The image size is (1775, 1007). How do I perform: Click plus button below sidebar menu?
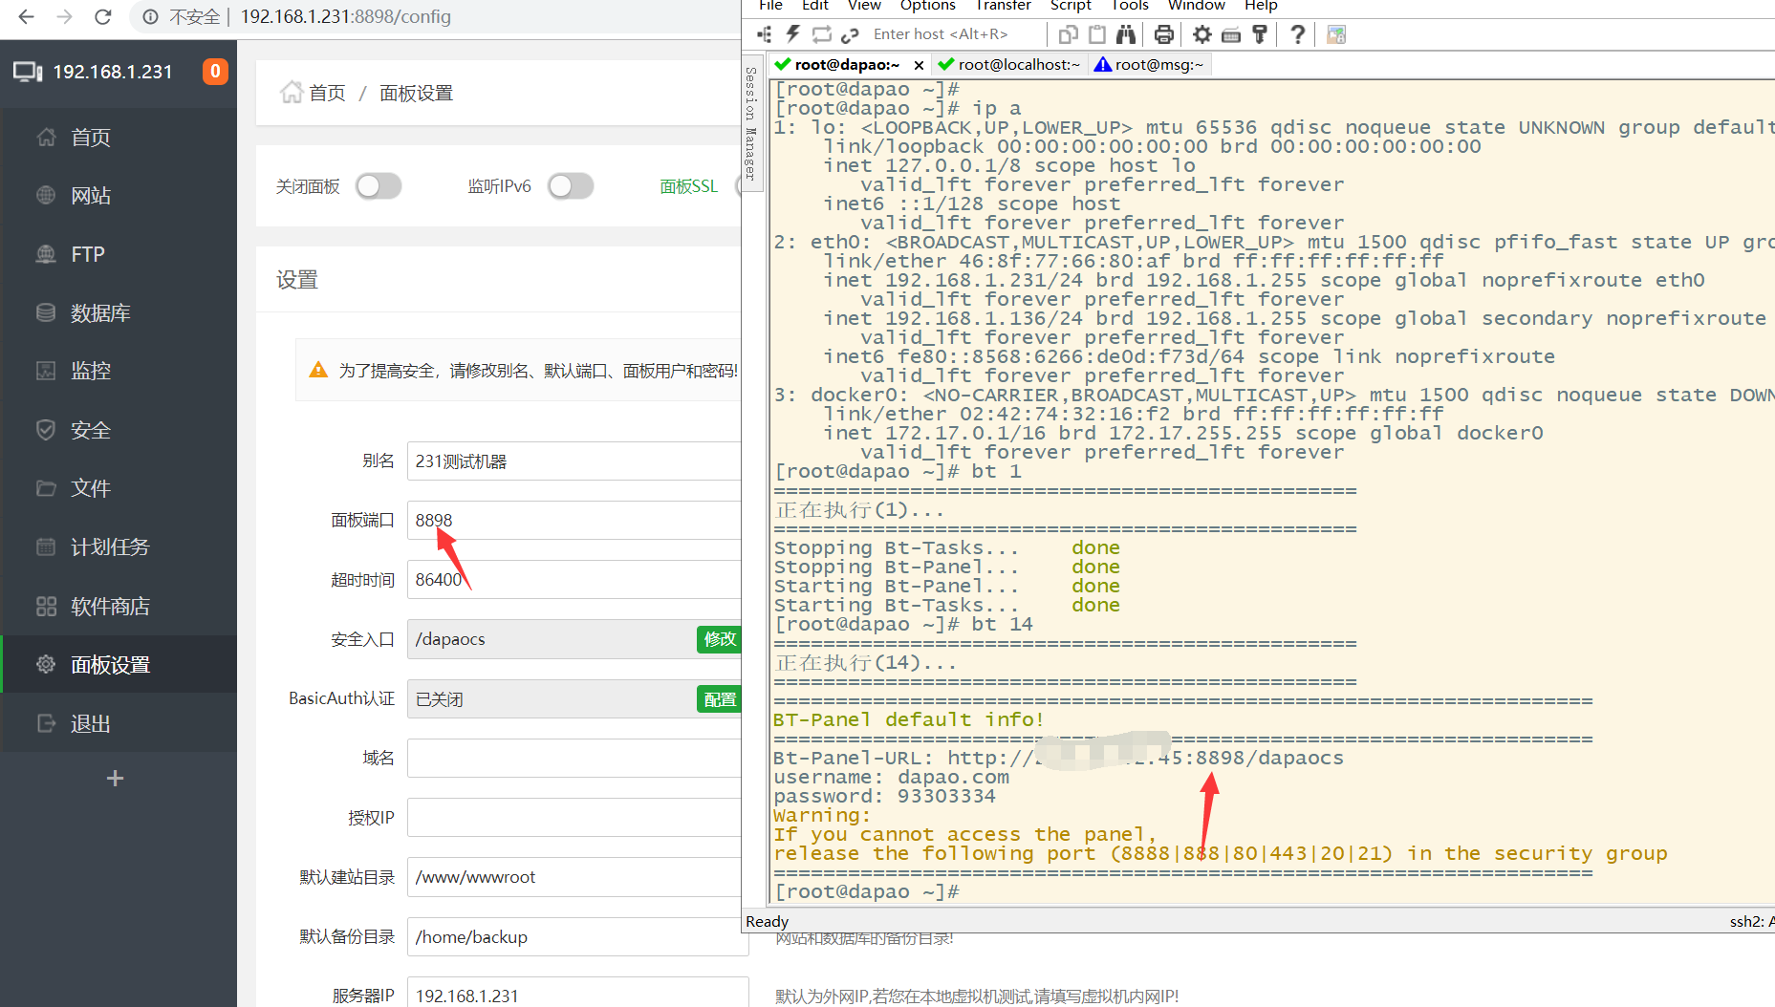click(x=115, y=779)
